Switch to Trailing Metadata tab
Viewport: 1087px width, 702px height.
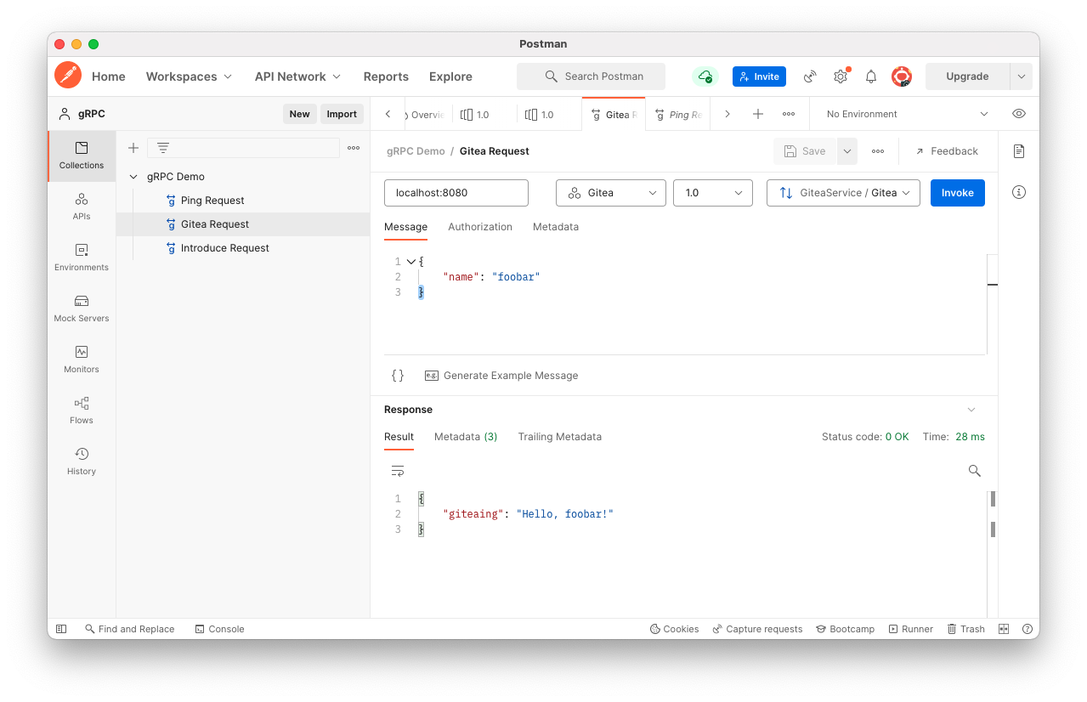tap(560, 437)
